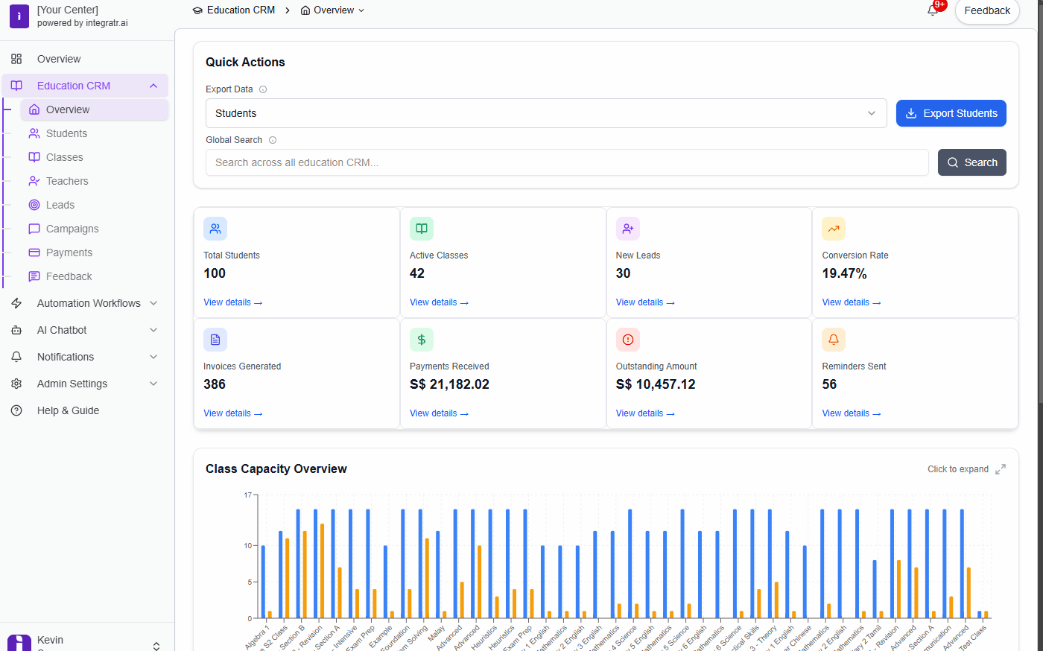Open the Overview breadcrumb menu
The height and width of the screenshot is (651, 1043).
pyautogui.click(x=362, y=10)
